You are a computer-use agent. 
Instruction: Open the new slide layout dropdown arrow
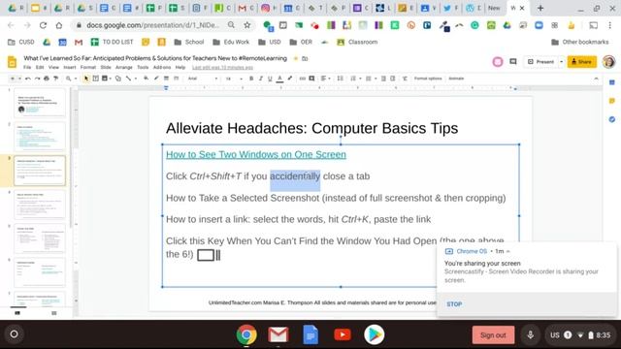click(19, 79)
